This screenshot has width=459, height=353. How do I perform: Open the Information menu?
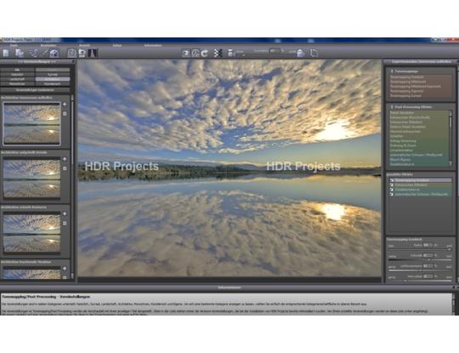click(153, 45)
